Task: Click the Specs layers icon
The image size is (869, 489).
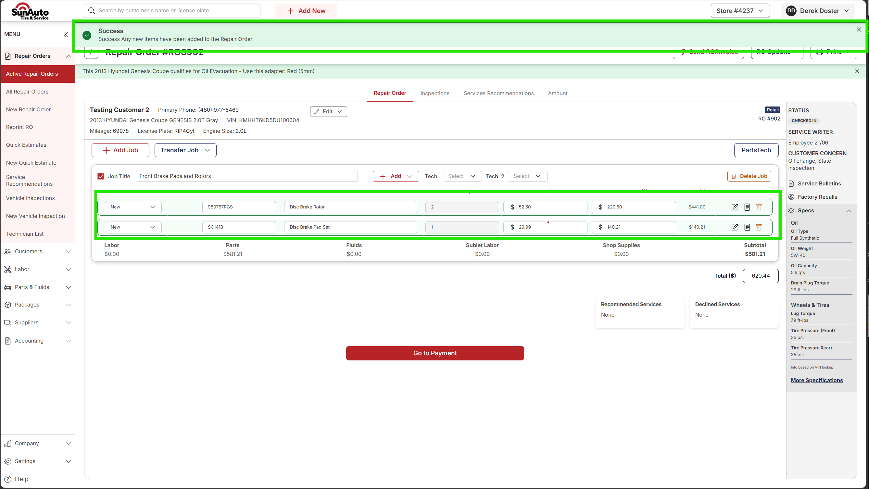Action: point(791,211)
